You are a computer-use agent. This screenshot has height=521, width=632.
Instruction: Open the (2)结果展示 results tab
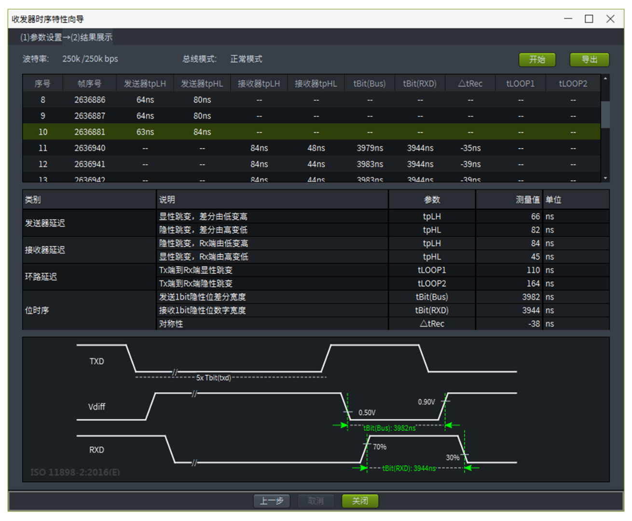click(x=92, y=37)
